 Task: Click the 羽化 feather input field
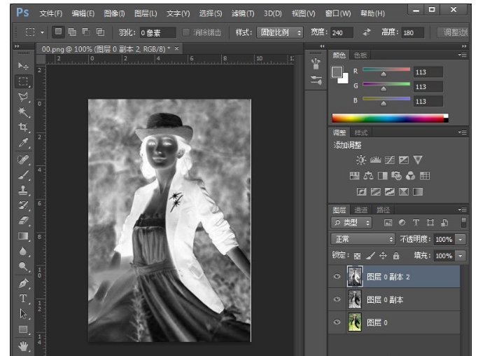pyautogui.click(x=157, y=32)
